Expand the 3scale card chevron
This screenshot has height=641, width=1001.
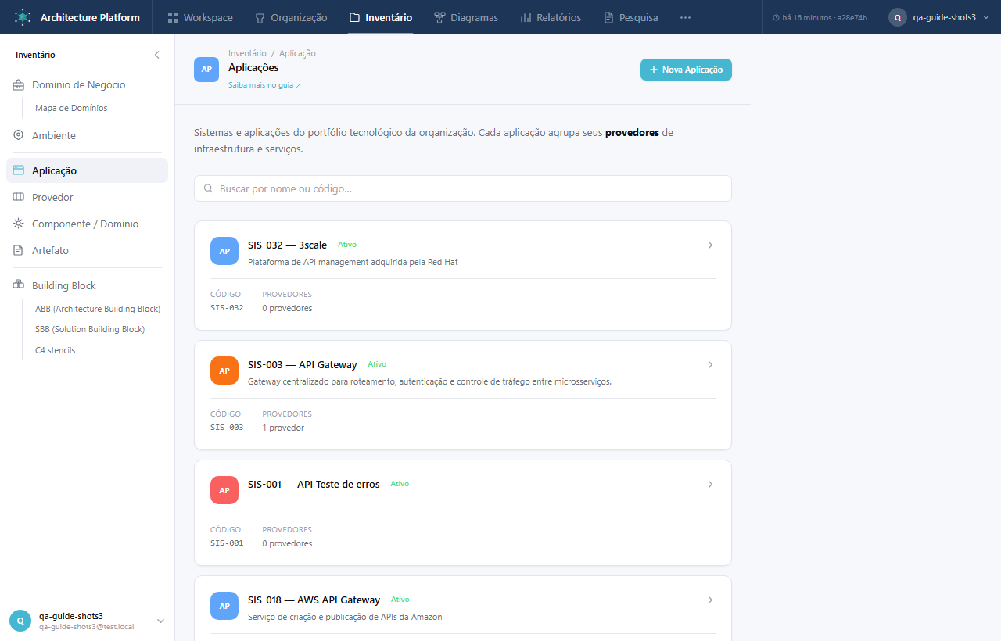(710, 245)
